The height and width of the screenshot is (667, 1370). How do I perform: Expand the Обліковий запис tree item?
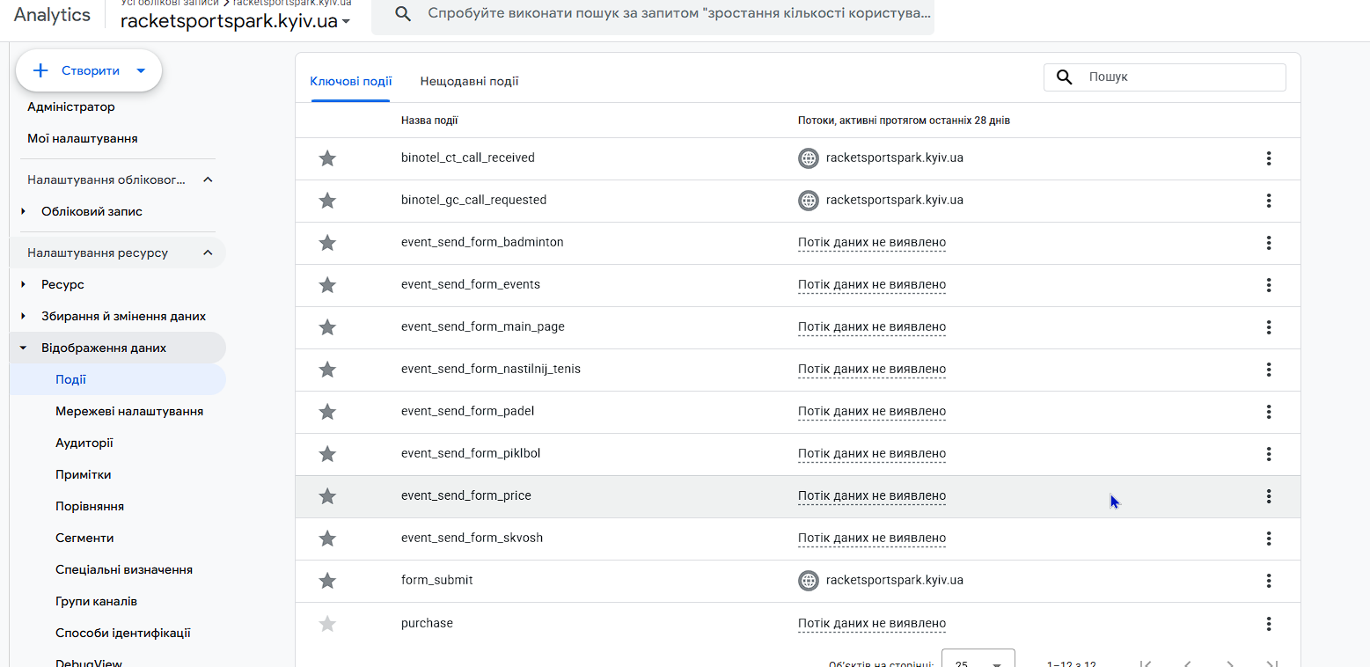click(24, 211)
